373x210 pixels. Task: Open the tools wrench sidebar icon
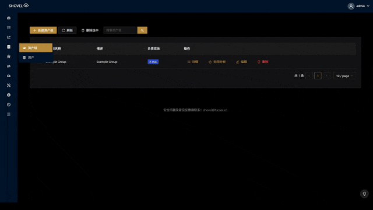click(9, 85)
